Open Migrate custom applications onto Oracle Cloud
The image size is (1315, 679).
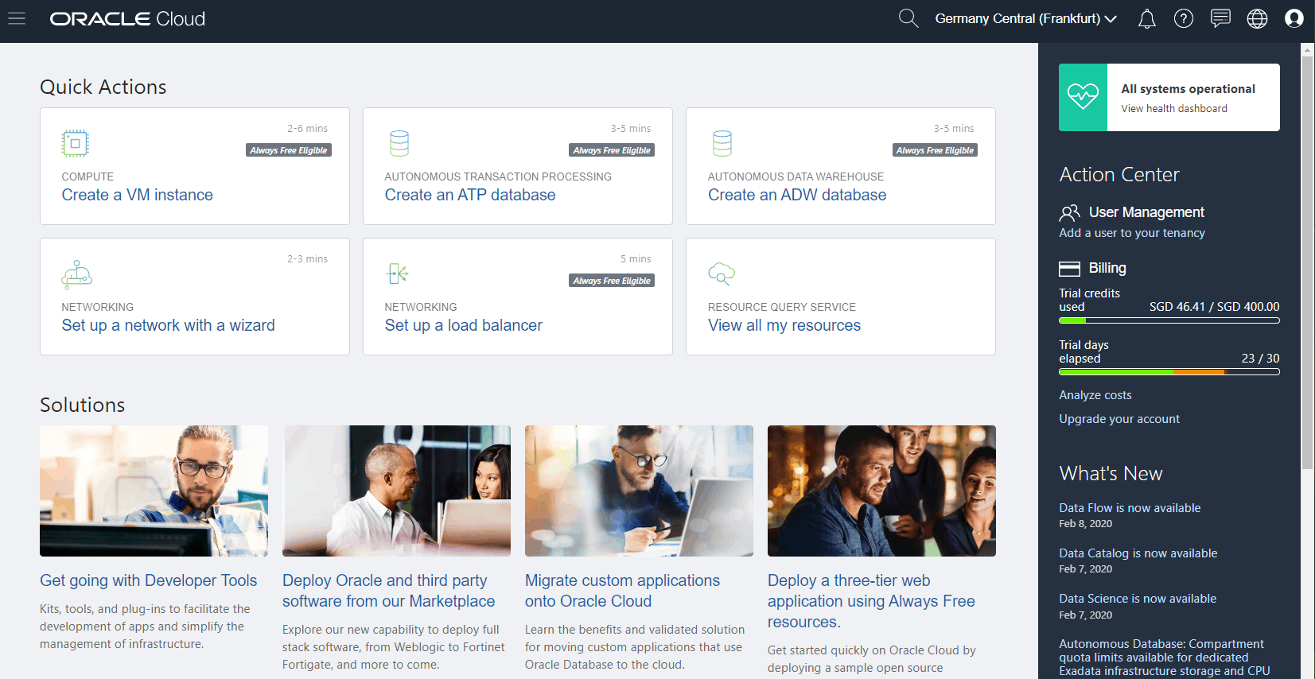pyautogui.click(x=622, y=591)
